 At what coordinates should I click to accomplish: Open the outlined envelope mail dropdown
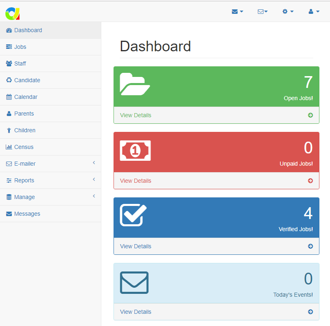pos(262,11)
